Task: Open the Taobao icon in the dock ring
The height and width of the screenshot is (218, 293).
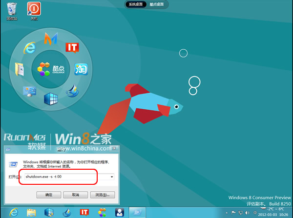Action: [81, 69]
